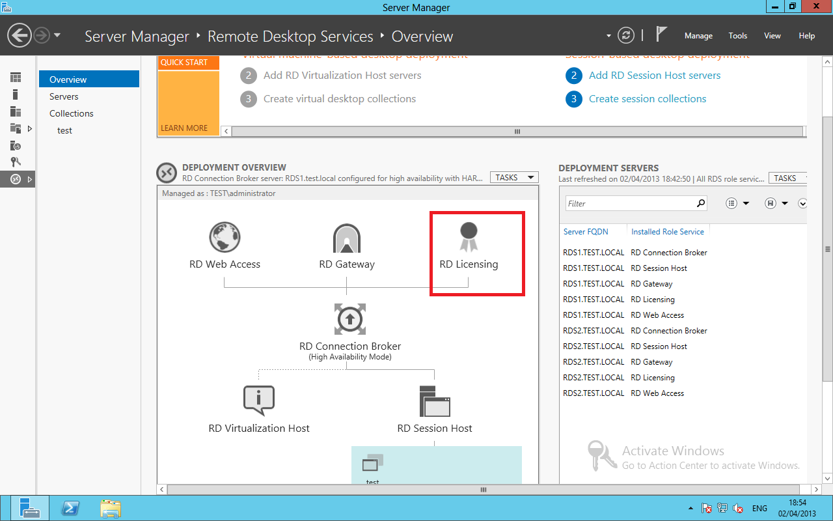Select the RD Gateway icon
The width and height of the screenshot is (833, 521).
[x=347, y=239]
